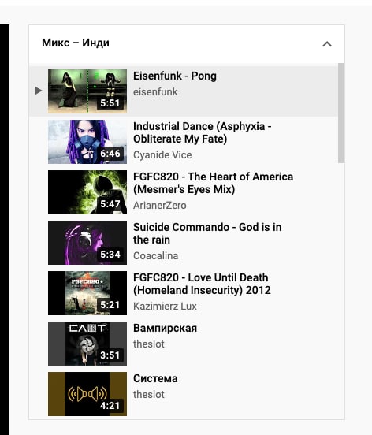The height and width of the screenshot is (435, 372).
Task: Open the FGFC820 Love Until Death thumbnail
Action: click(87, 293)
